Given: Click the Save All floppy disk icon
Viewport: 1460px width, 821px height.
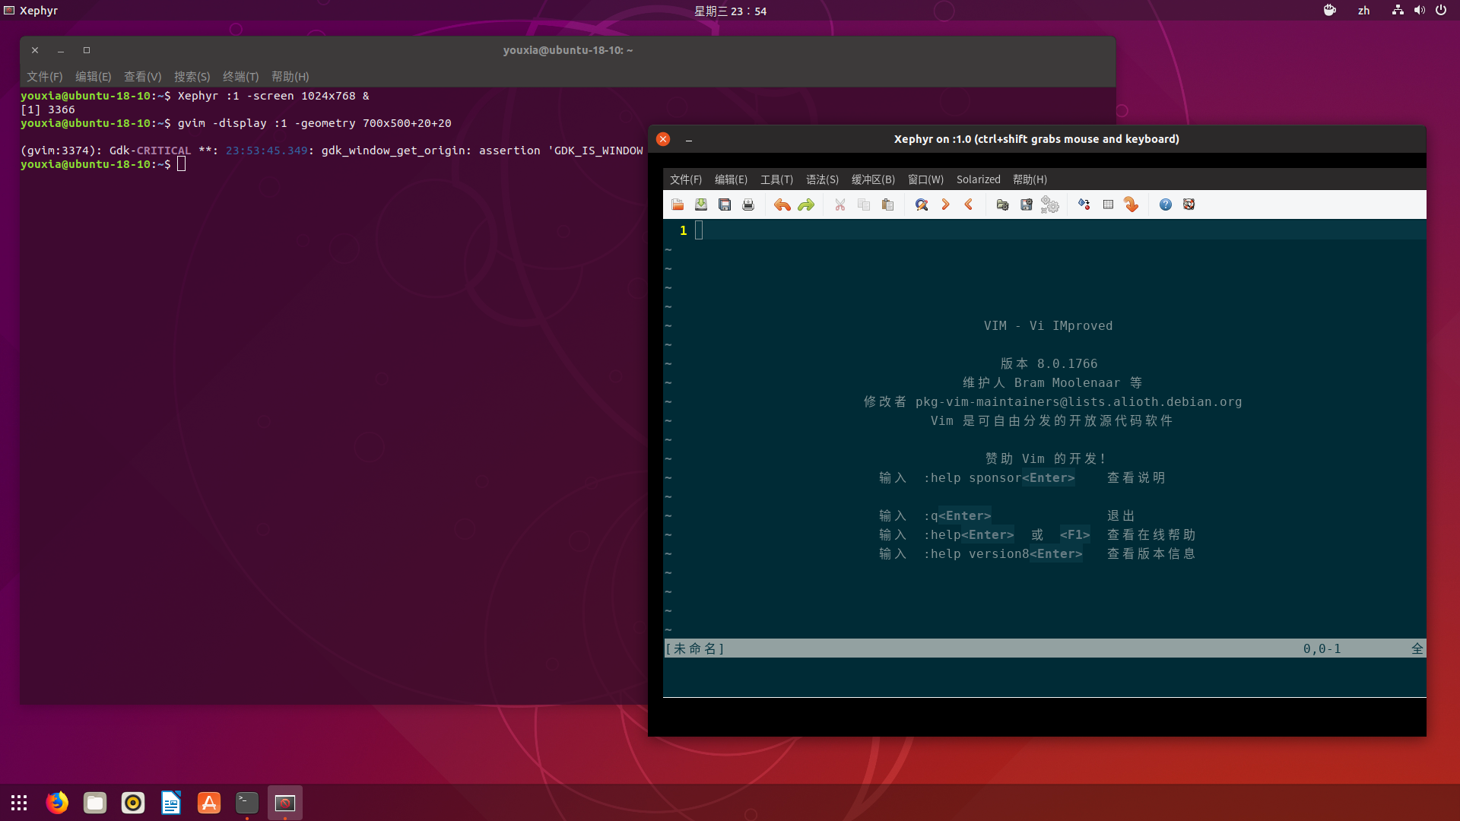Looking at the screenshot, I should (725, 204).
